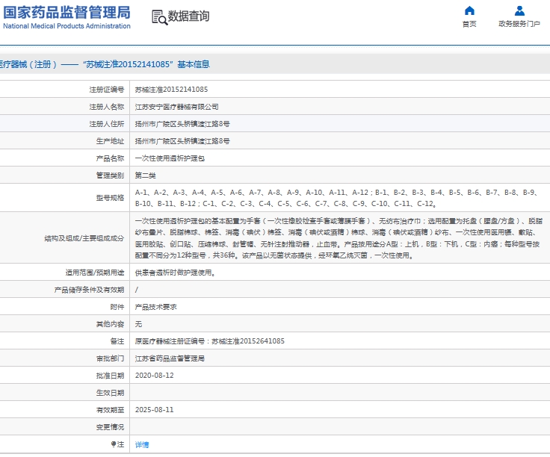Click registrant name 江苏安宁医疗器械有限公司

[x=177, y=107]
